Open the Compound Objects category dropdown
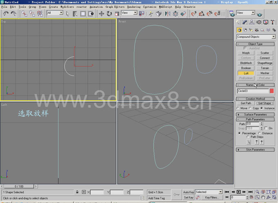 coord(256,37)
